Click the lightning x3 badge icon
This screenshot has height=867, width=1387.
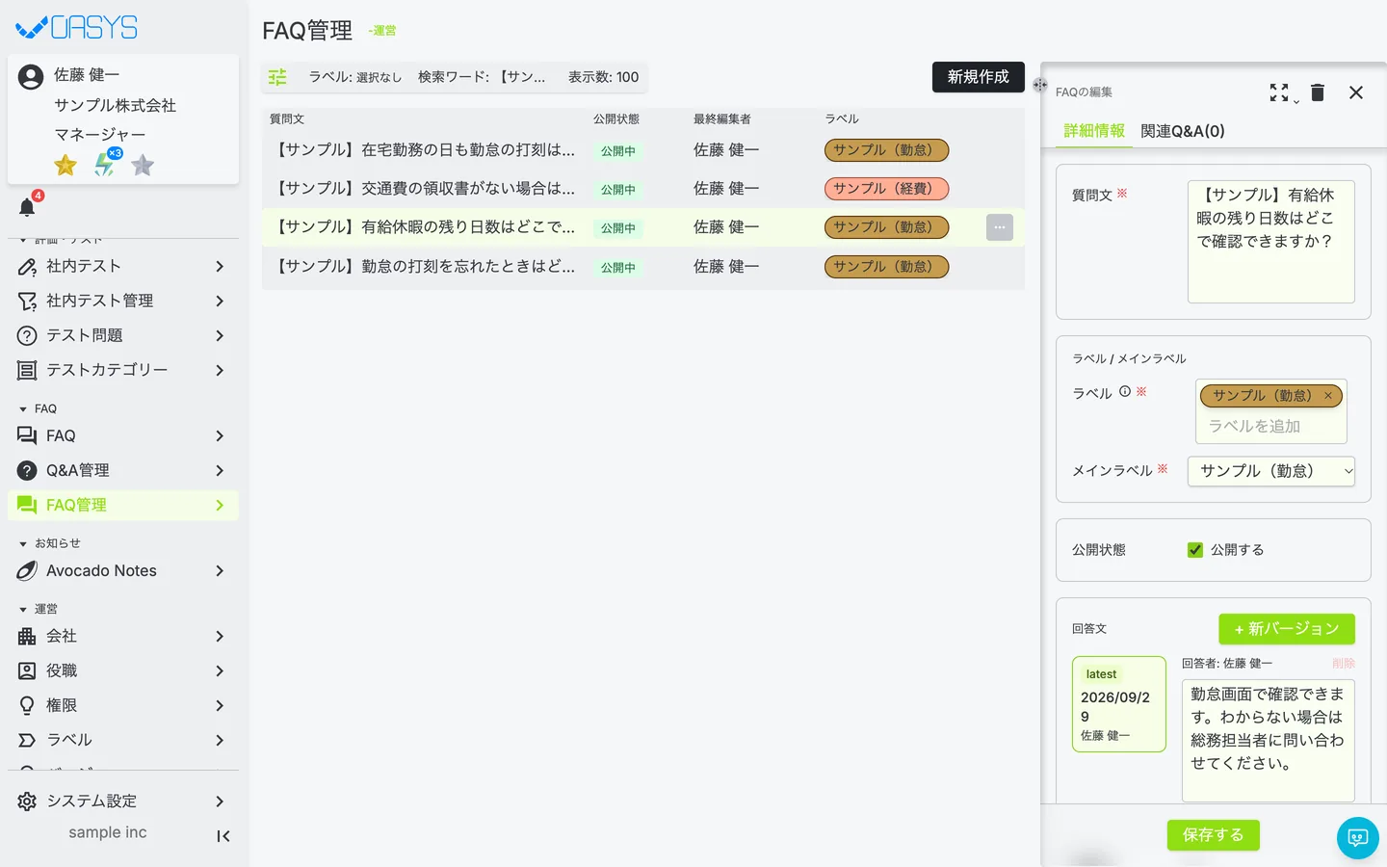coord(105,165)
